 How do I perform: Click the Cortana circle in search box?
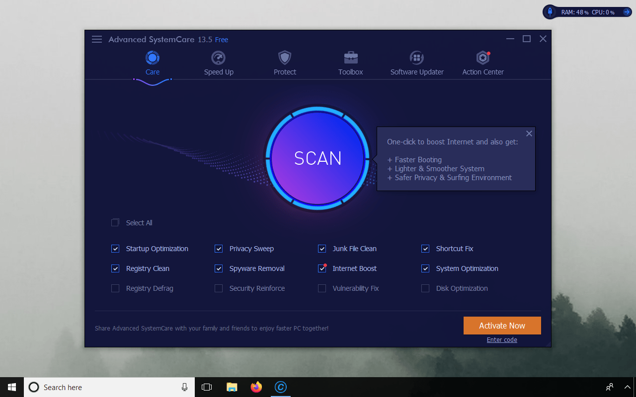tap(34, 387)
